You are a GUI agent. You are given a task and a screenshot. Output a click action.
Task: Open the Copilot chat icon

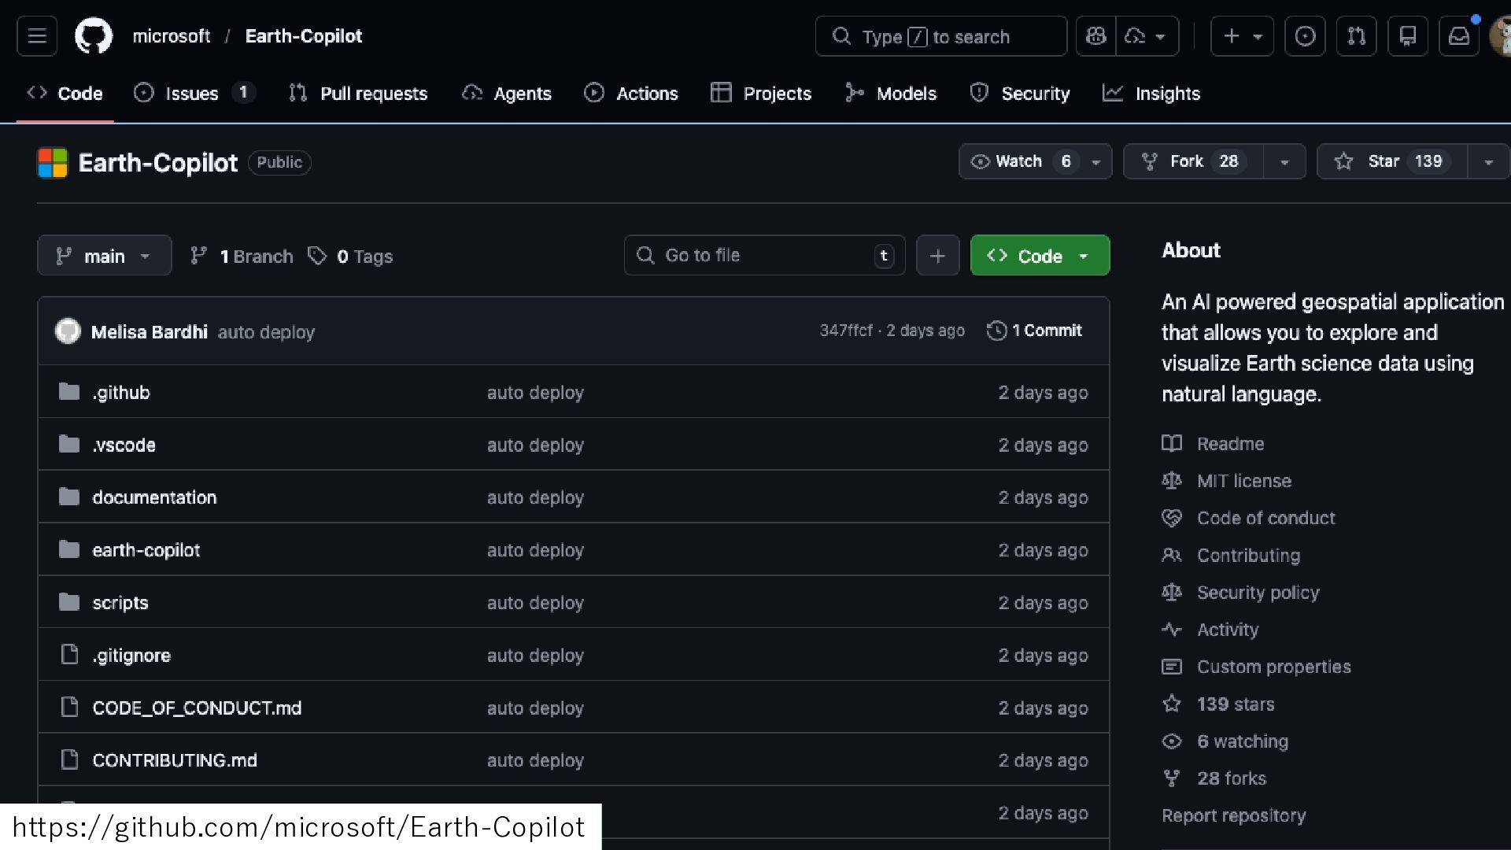(x=1095, y=36)
